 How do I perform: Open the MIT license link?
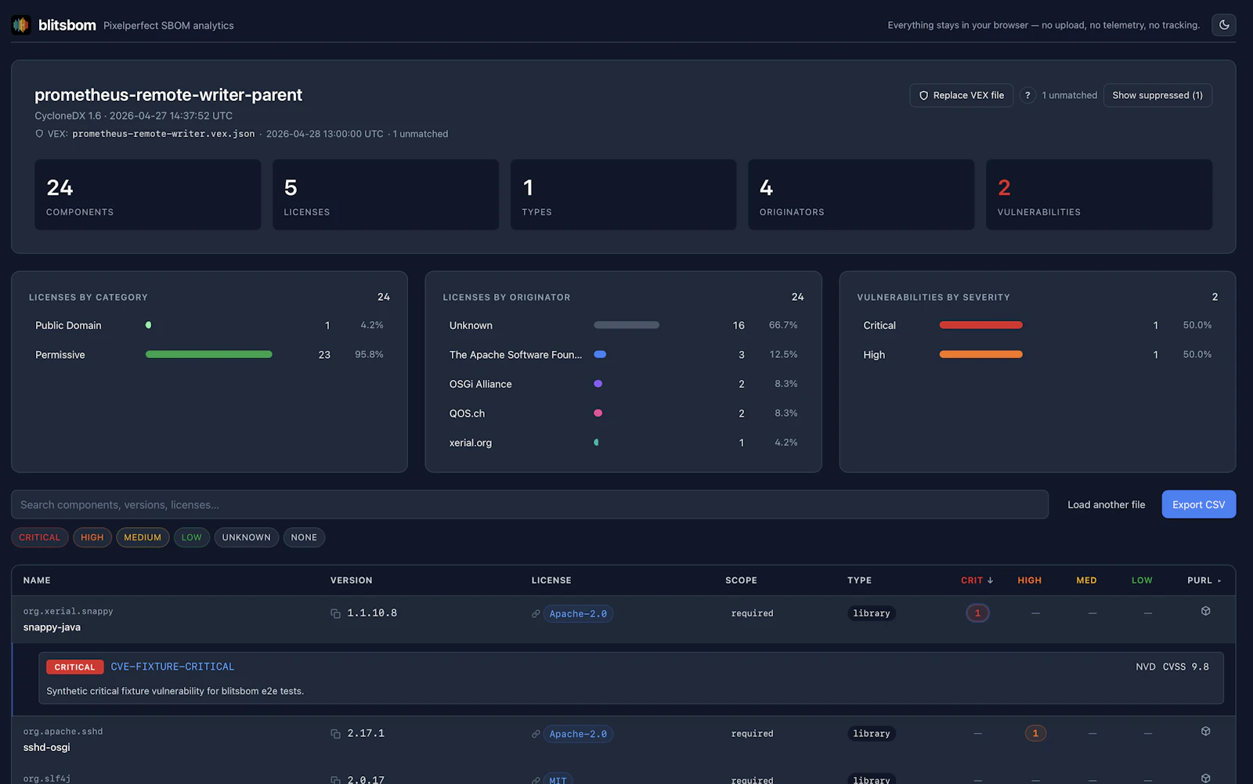coord(558,779)
